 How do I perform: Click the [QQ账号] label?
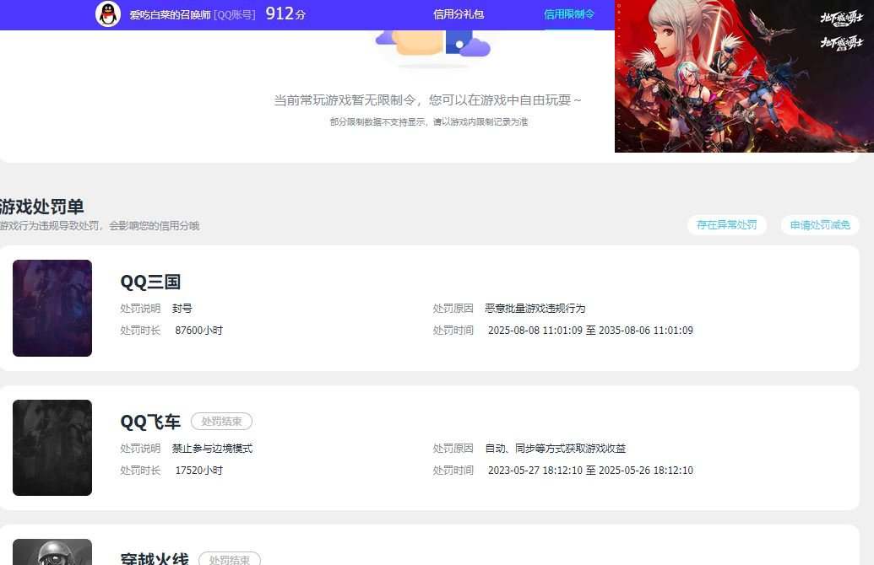234,15
